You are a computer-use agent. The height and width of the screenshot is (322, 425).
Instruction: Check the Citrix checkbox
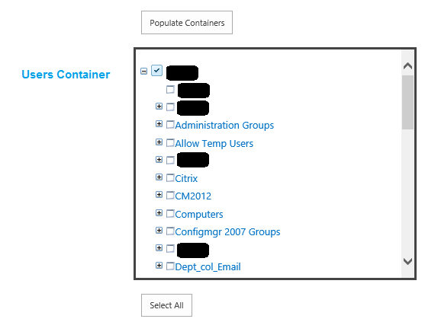click(170, 177)
